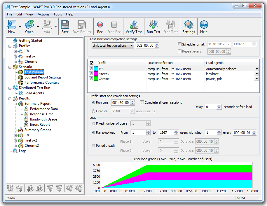Check Complete all open sessions

(142, 102)
